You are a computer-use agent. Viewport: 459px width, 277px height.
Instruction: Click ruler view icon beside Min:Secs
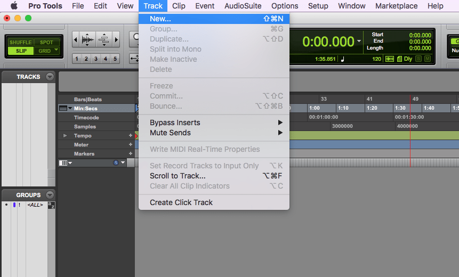click(63, 108)
